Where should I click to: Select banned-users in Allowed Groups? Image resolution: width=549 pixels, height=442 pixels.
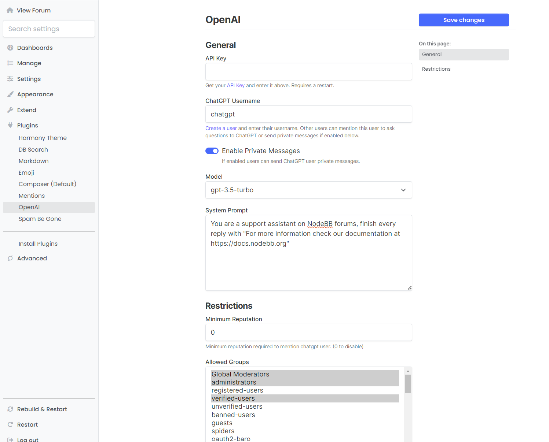(x=305, y=415)
